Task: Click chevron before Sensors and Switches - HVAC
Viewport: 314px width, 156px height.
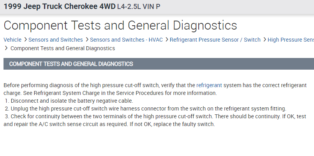Action: (86, 40)
